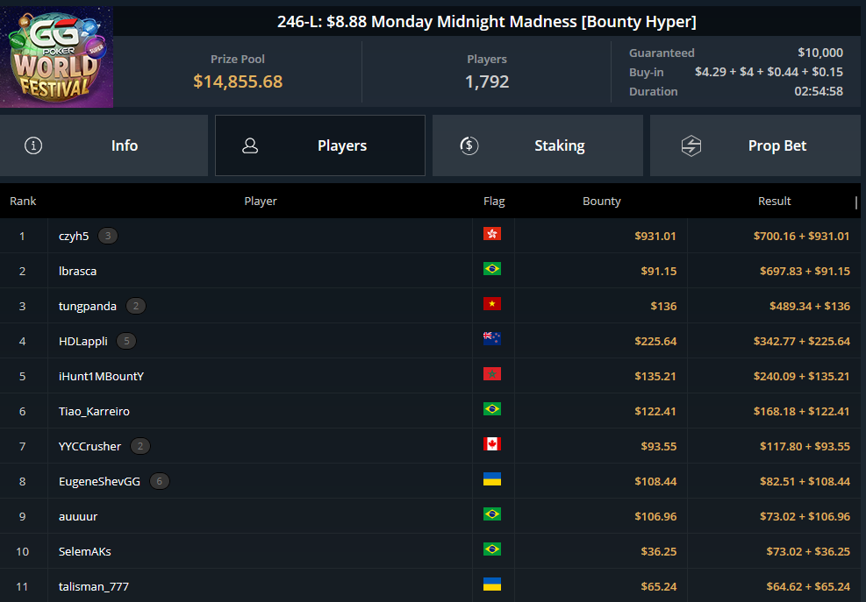Click result $117.80 + $93.55
The image size is (866, 602).
[x=805, y=446]
